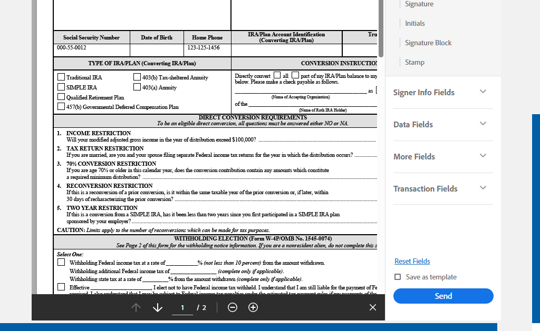Screen dimensions: 540x331
Task: Select the Stamp field
Action: pyautogui.click(x=414, y=62)
